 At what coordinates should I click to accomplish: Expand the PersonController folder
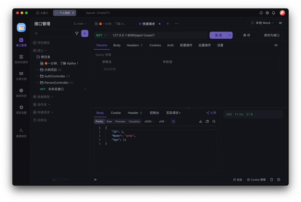[x=56, y=83]
